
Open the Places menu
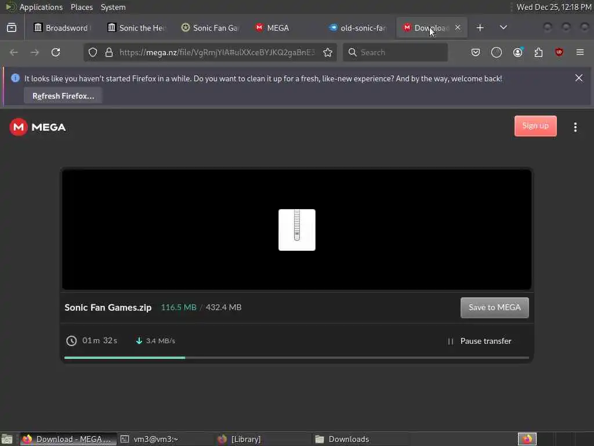(81, 7)
